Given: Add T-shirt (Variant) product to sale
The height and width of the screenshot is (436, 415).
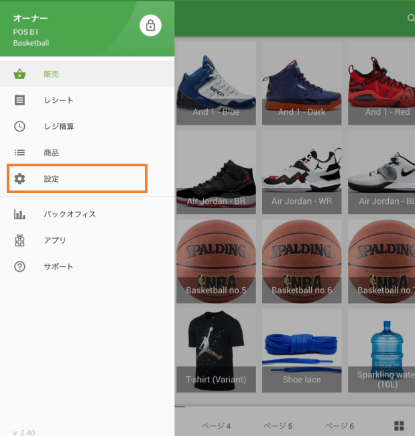Looking at the screenshot, I should coord(216,350).
